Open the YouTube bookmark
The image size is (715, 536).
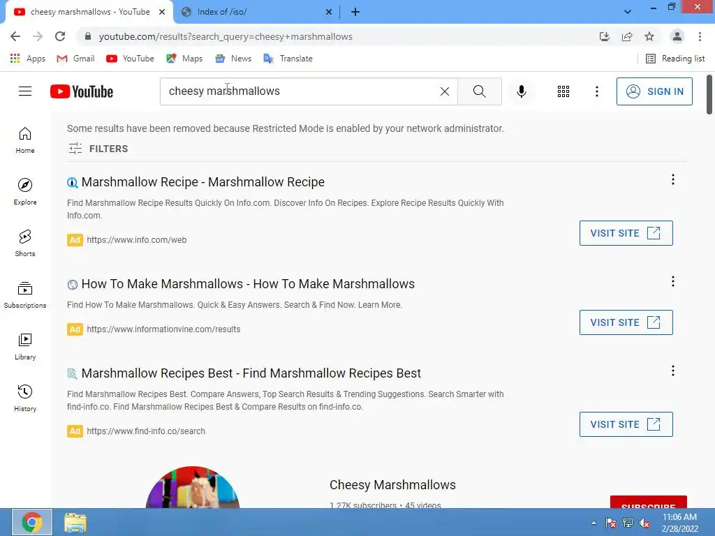[x=130, y=59]
